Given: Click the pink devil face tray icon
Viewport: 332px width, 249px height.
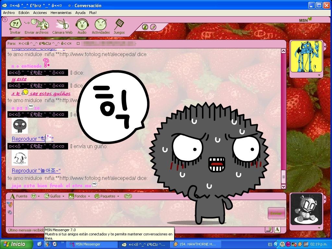Looking at the screenshot, I should (x=288, y=244).
